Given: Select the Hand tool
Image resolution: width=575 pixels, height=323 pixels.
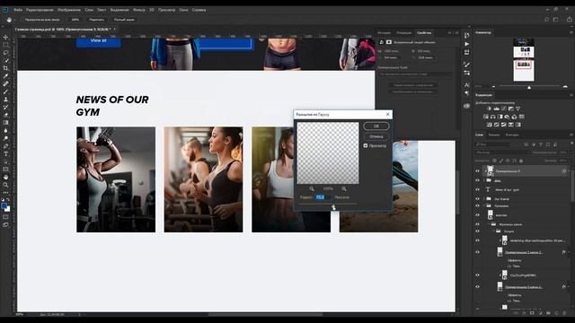Looking at the screenshot, I should pyautogui.click(x=5, y=177).
